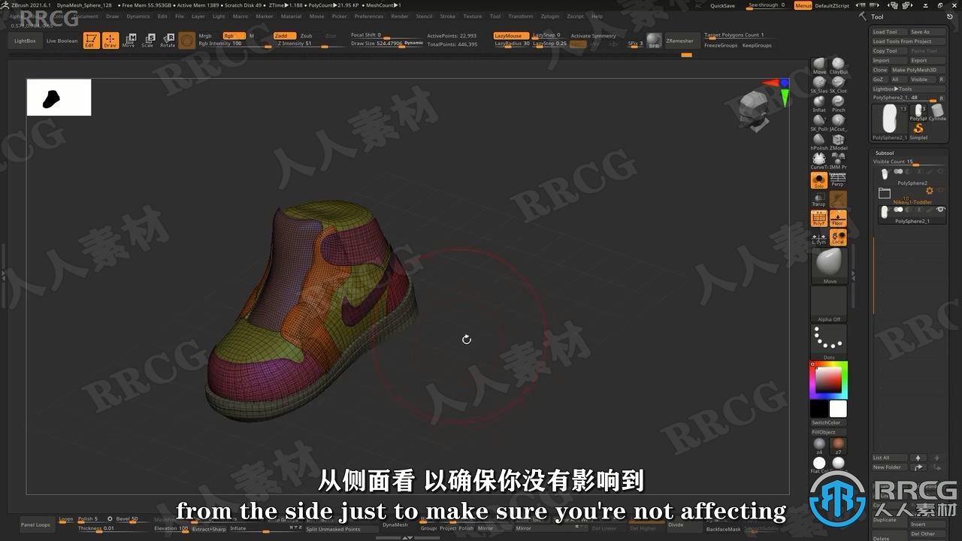Viewport: 962px width, 541px height.
Task: Click the DynaMesh button at bottom
Action: coord(395,524)
